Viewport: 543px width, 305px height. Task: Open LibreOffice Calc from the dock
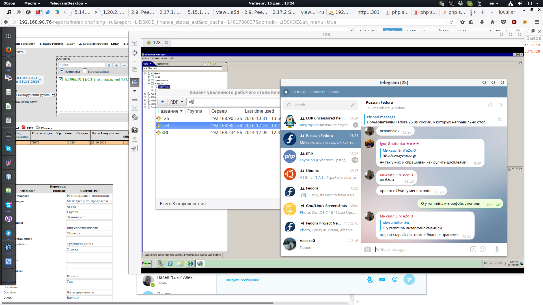click(8, 106)
